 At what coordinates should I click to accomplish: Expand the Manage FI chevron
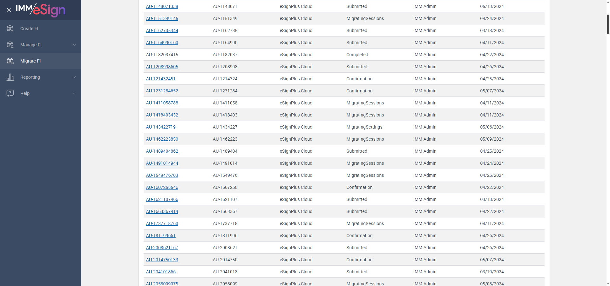(74, 45)
